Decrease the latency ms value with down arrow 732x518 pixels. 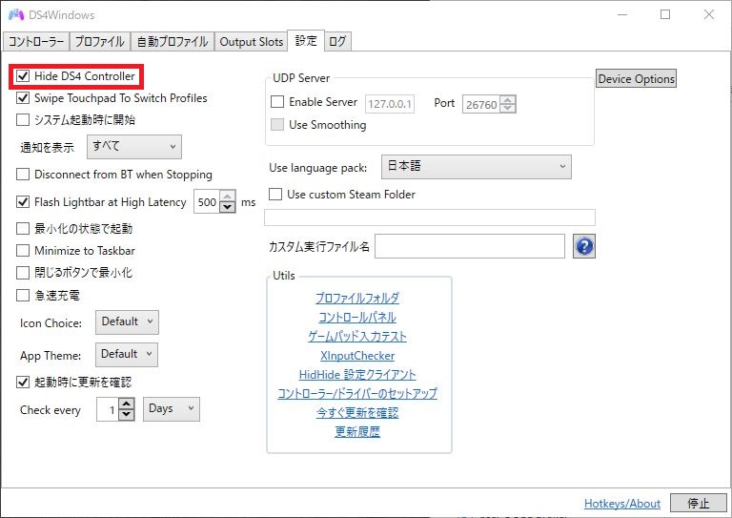(x=228, y=207)
